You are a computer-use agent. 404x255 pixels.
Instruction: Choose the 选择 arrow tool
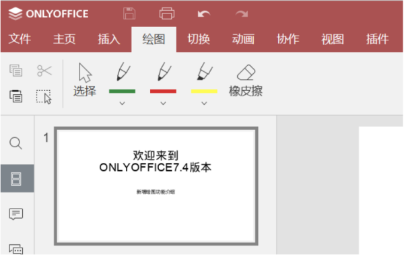(85, 80)
